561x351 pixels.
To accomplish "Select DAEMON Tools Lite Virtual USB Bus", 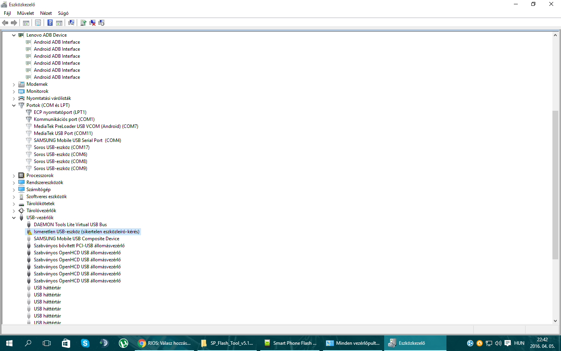I will click(x=70, y=225).
